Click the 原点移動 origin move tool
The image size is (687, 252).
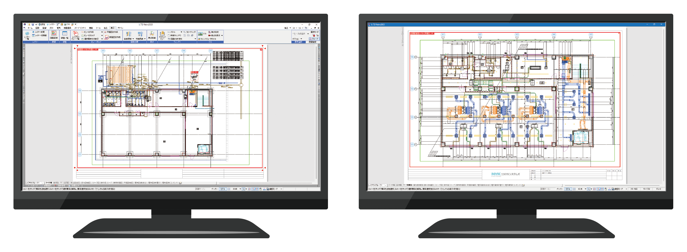click(152, 35)
